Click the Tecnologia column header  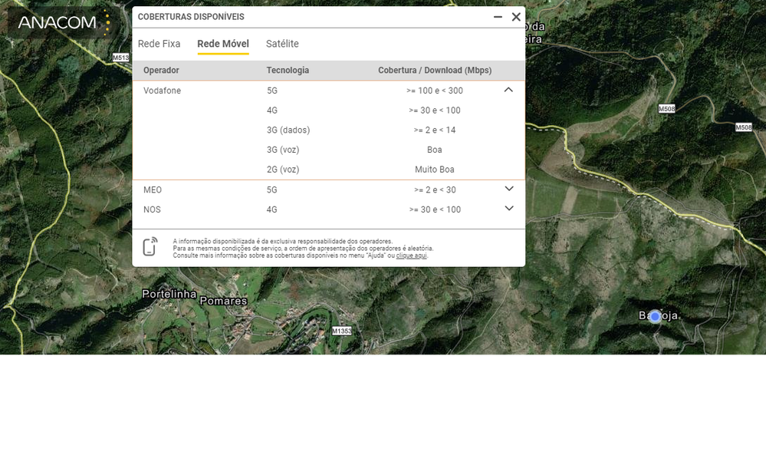pos(288,71)
